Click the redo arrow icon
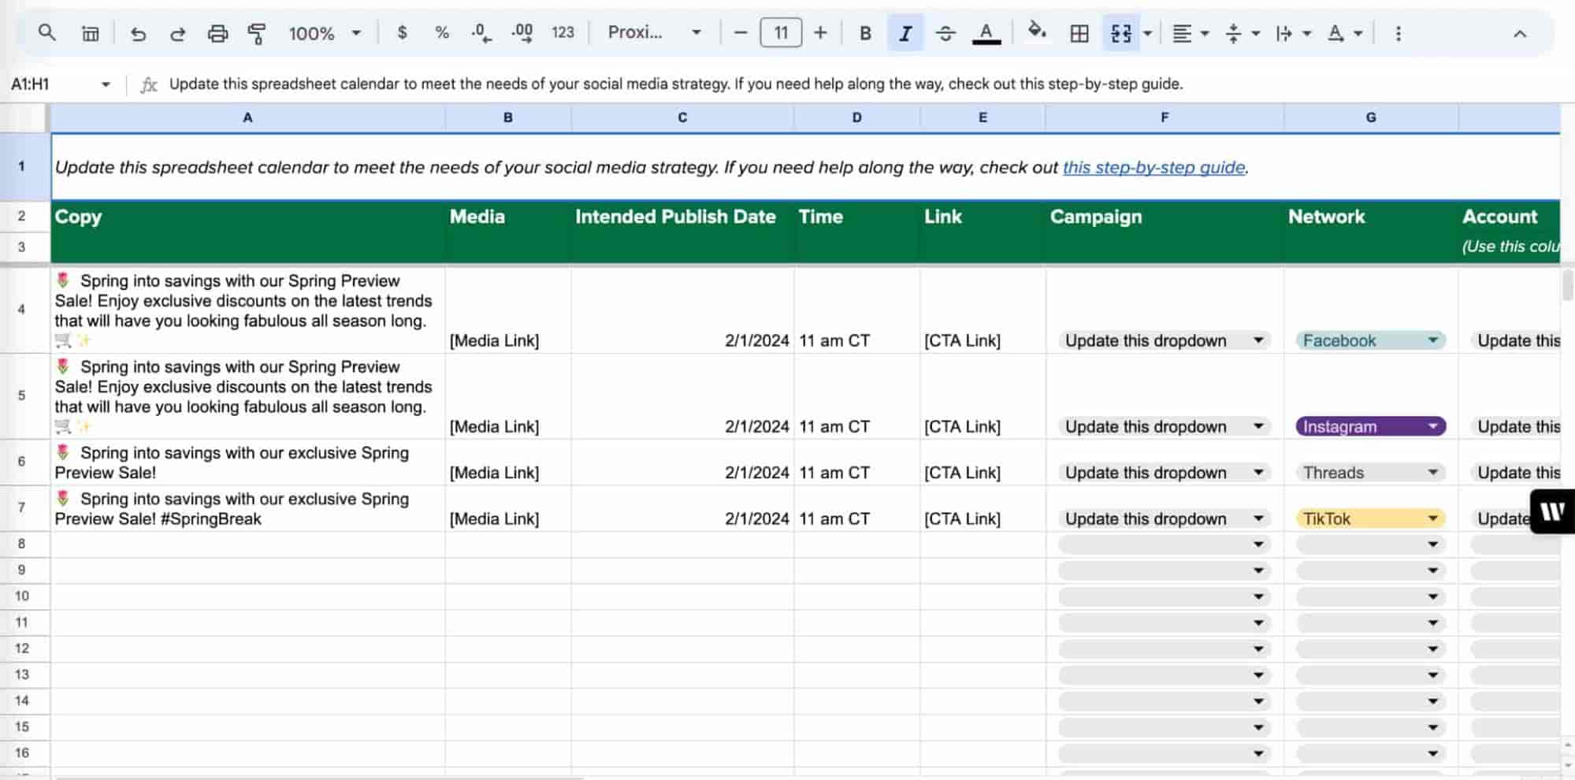The height and width of the screenshot is (780, 1575). pos(178,33)
